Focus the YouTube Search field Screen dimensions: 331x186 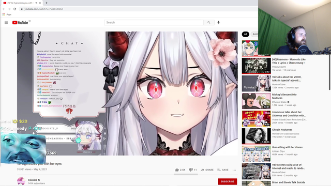[154, 23]
